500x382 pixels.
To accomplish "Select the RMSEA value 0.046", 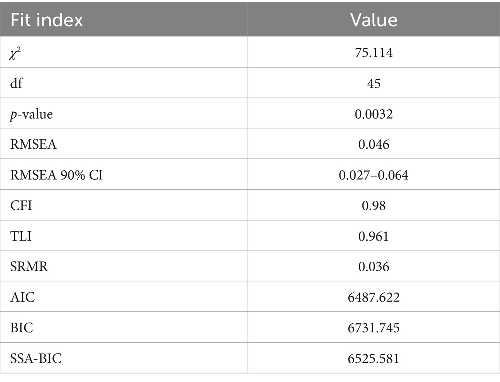I will pos(374,144).
